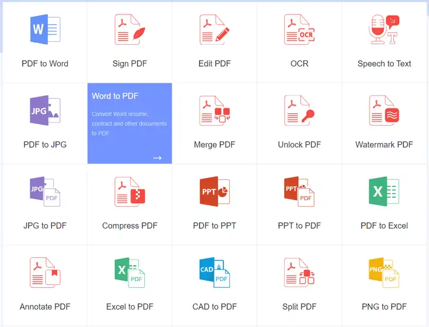Click the Speech to Text label

point(384,64)
